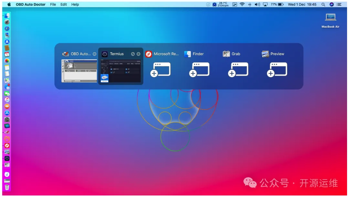This screenshot has width=349, height=197.
Task: Open the Help menu
Action: coord(75,5)
